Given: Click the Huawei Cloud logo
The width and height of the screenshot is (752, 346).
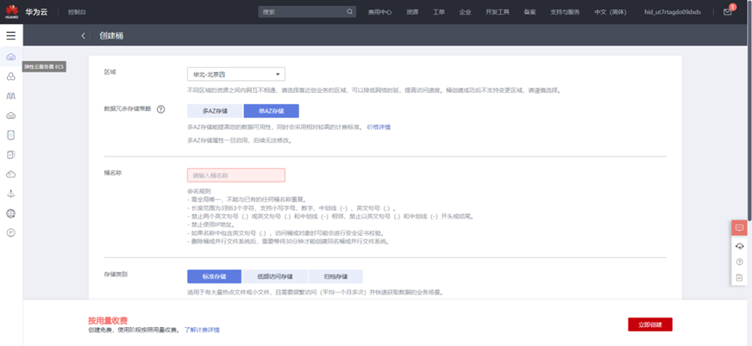Looking at the screenshot, I should (11, 11).
